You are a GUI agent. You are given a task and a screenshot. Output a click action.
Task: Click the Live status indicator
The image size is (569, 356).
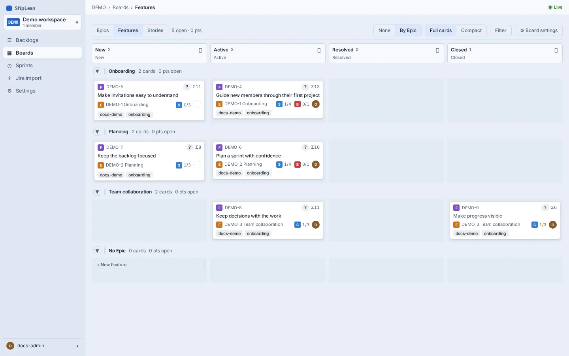click(x=555, y=7)
